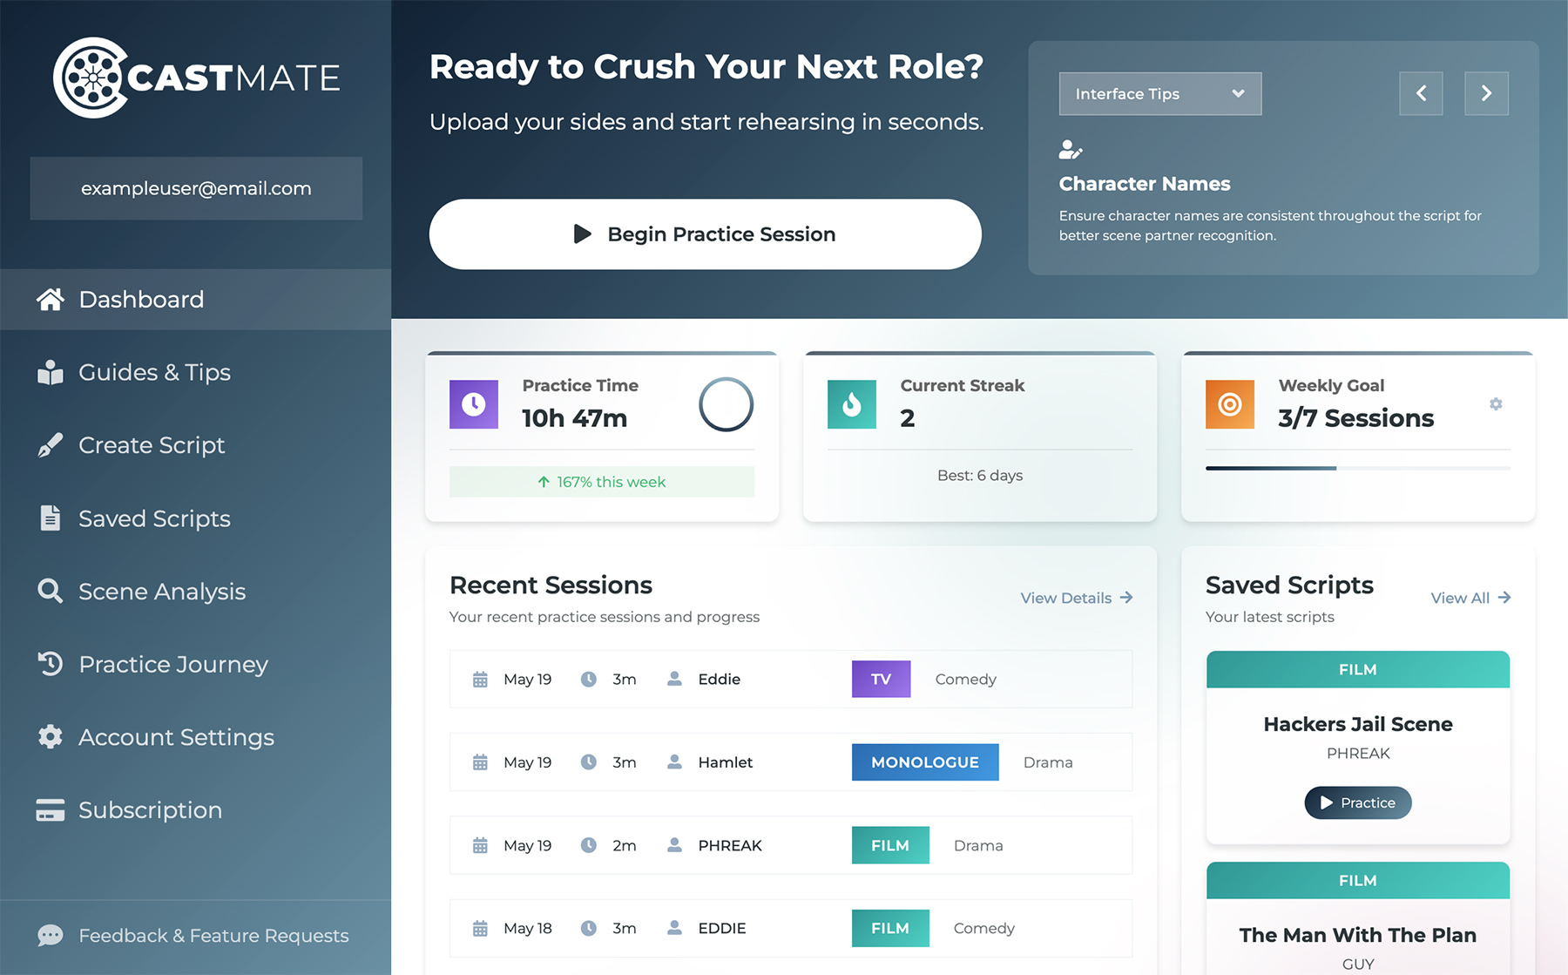1568x975 pixels.
Task: Click the Character Names user-edit icon
Action: point(1071,150)
